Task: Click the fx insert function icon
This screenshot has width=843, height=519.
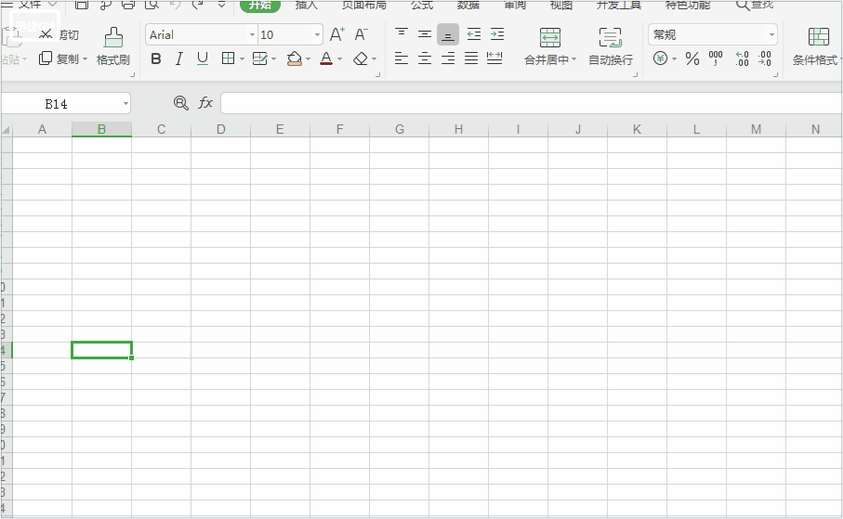Action: 205,103
